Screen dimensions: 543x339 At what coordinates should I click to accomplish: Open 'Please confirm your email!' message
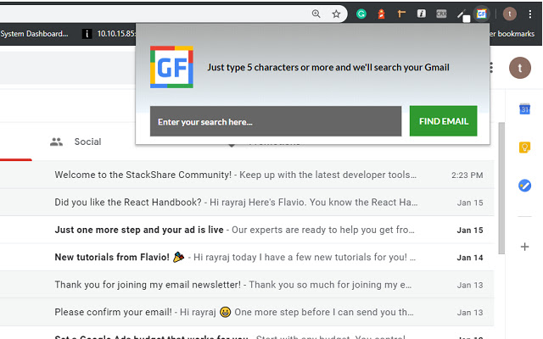[x=247, y=312]
